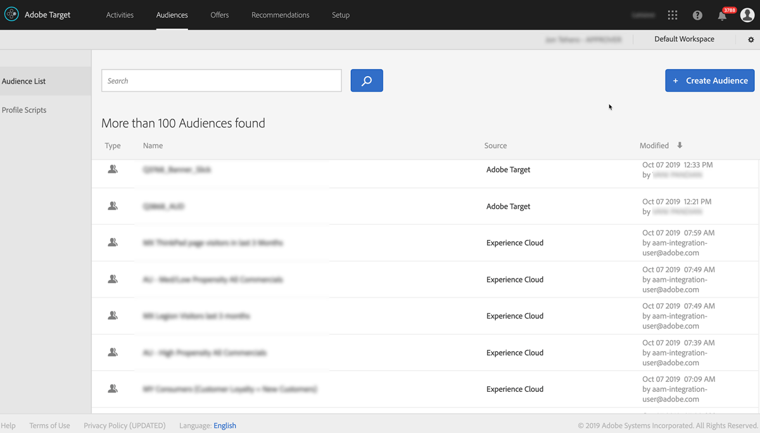This screenshot has height=433, width=760.
Task: Click the audience type person icon on first row
Action: (x=113, y=170)
